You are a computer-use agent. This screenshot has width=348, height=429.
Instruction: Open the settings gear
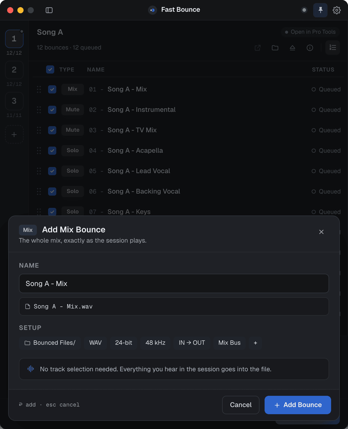point(336,10)
